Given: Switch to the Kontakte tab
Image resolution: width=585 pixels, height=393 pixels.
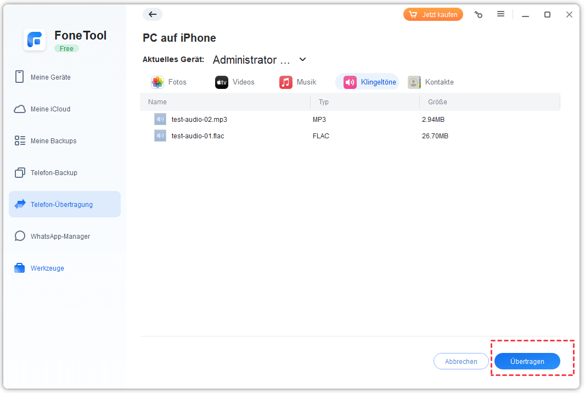Looking at the screenshot, I should point(431,82).
